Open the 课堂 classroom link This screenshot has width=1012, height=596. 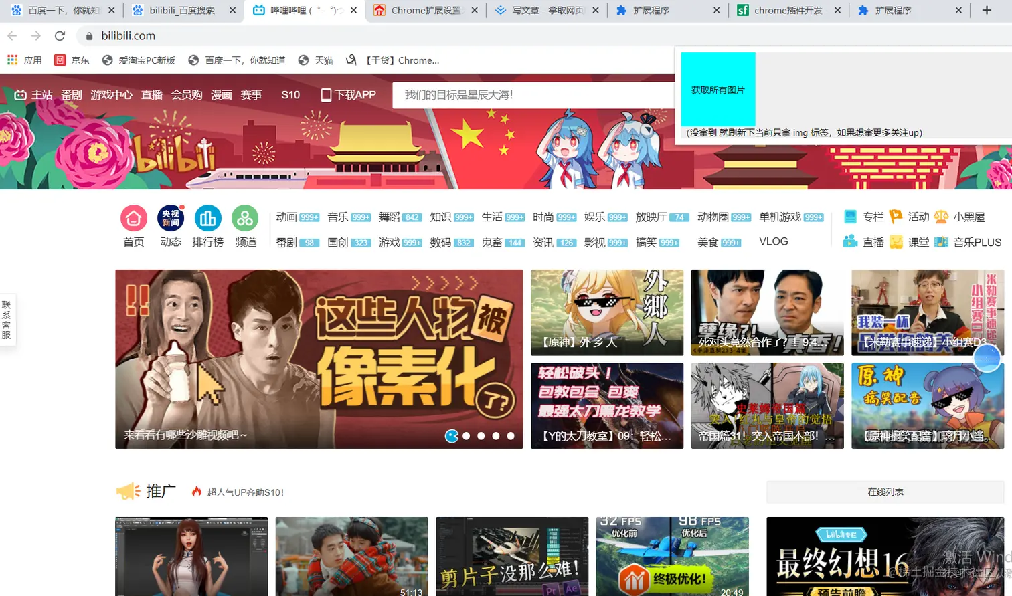pyautogui.click(x=910, y=242)
